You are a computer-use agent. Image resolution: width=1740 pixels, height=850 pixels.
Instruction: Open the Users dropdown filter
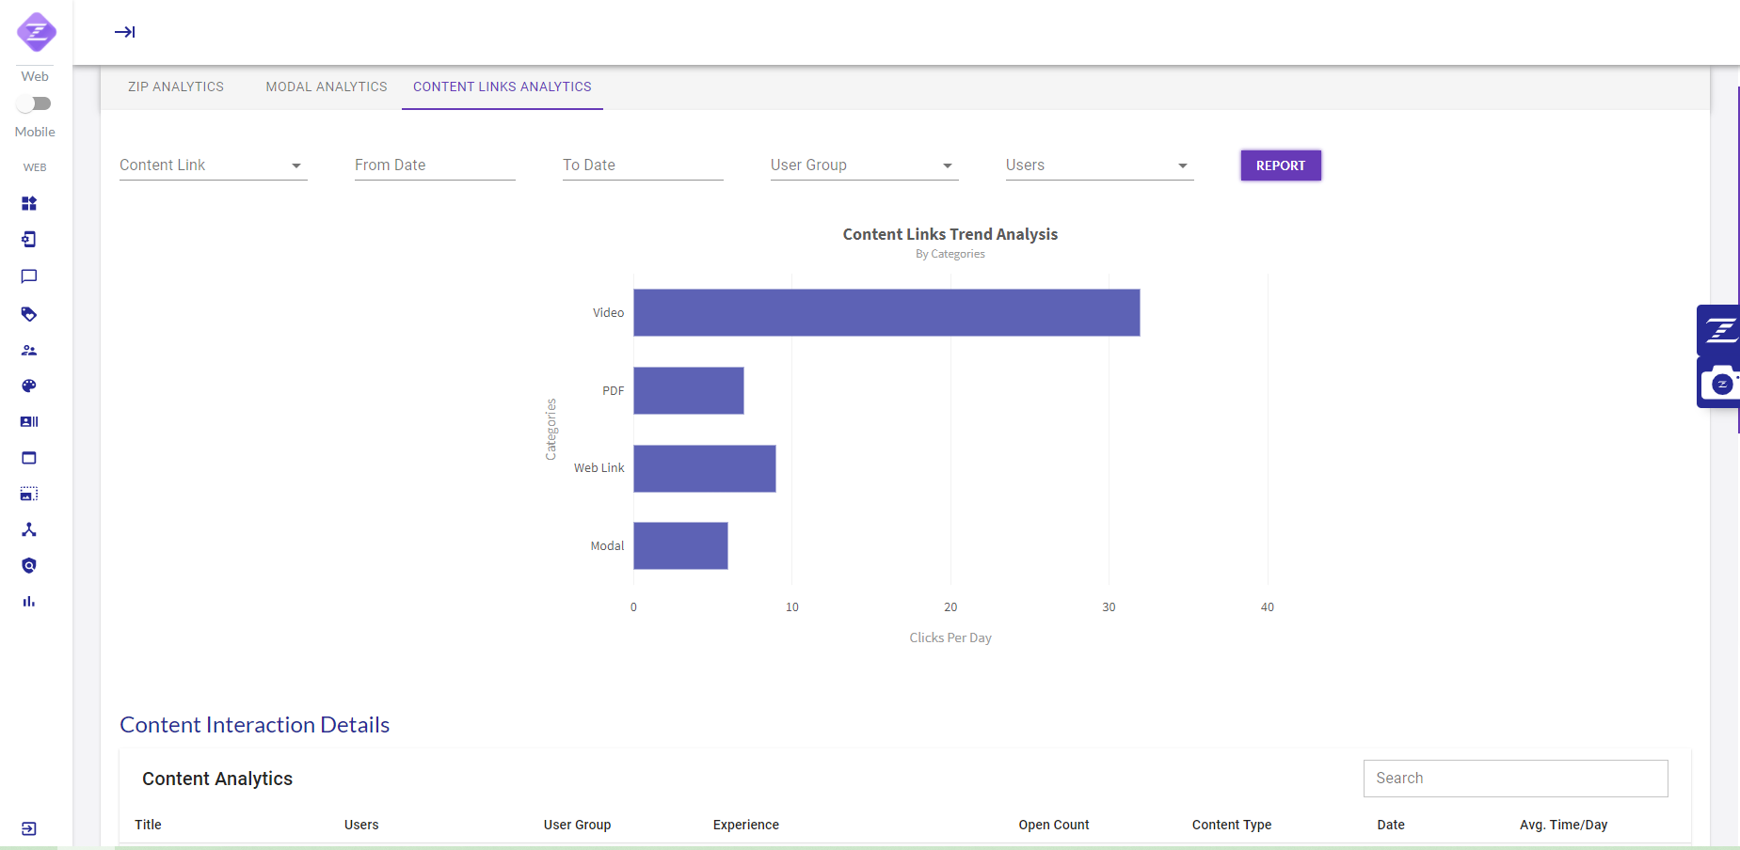pyautogui.click(x=1099, y=165)
